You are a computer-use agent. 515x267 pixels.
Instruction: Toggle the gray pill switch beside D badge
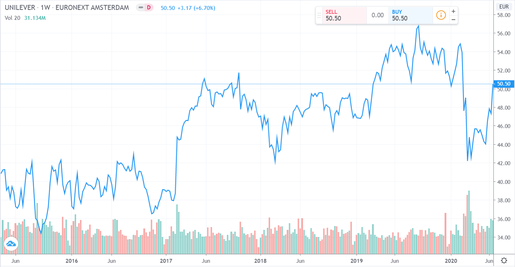141,7
